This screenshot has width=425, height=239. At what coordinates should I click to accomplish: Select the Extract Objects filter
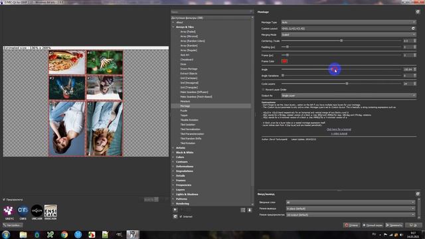coord(189,74)
